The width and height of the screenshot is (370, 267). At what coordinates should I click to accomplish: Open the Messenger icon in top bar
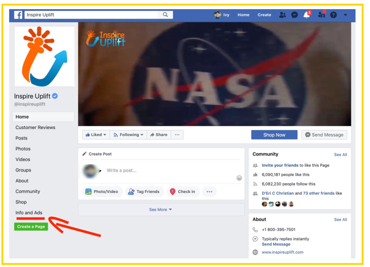294,15
